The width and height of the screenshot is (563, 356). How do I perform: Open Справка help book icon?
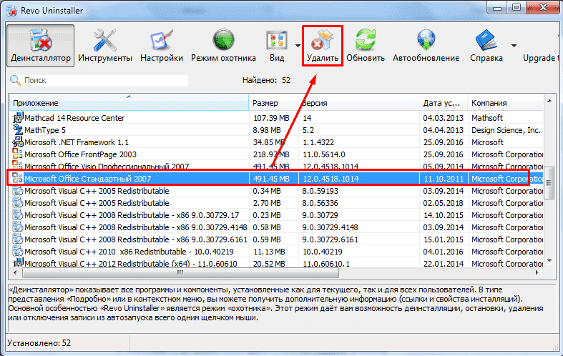[486, 39]
